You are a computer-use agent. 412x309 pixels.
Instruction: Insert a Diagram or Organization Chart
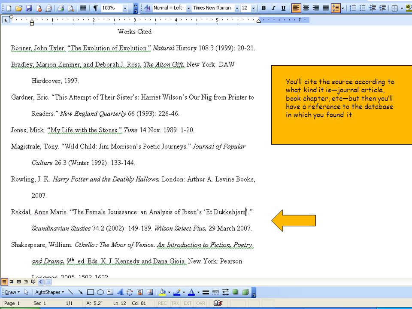point(130,292)
